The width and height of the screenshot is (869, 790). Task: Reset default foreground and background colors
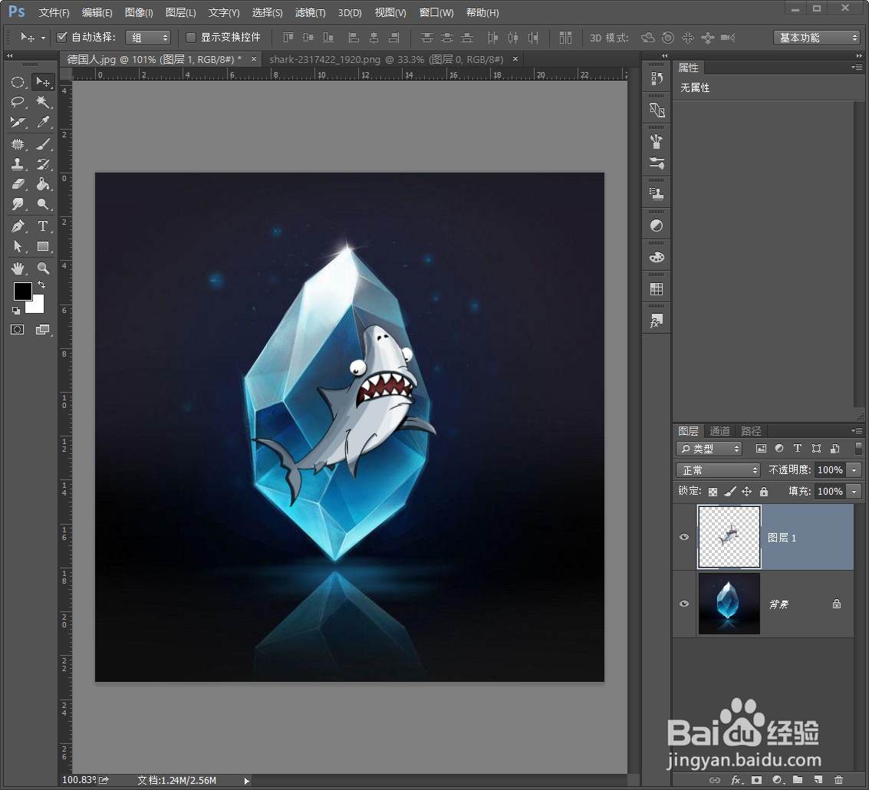point(16,311)
